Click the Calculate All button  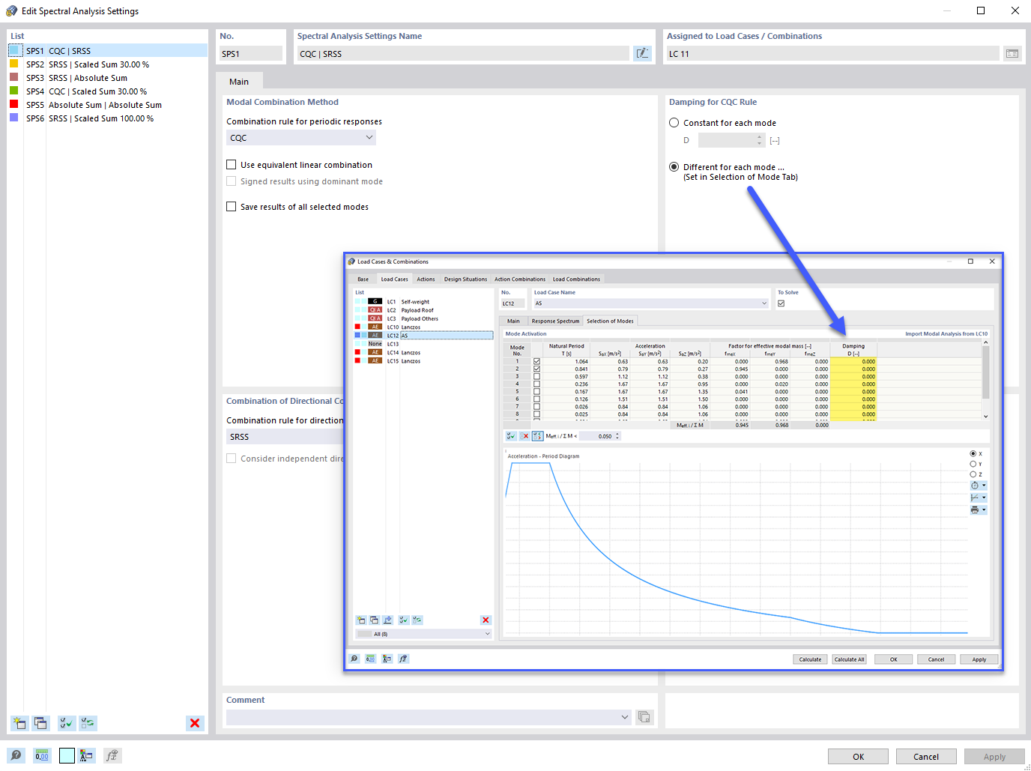pos(849,659)
